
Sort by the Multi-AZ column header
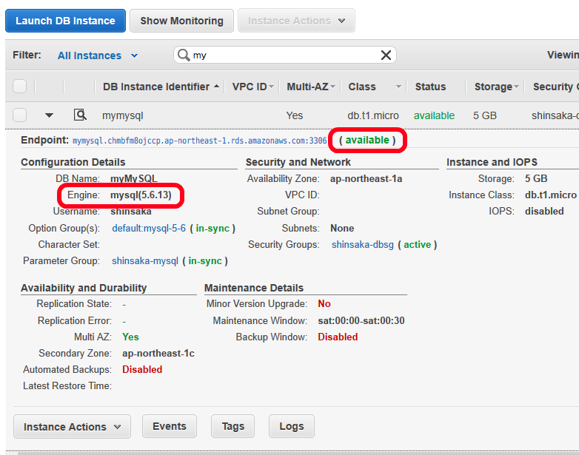[311, 87]
